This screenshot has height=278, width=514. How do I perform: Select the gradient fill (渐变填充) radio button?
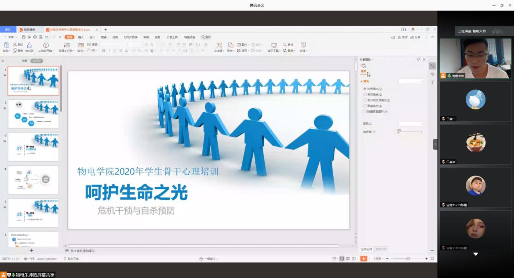365,95
